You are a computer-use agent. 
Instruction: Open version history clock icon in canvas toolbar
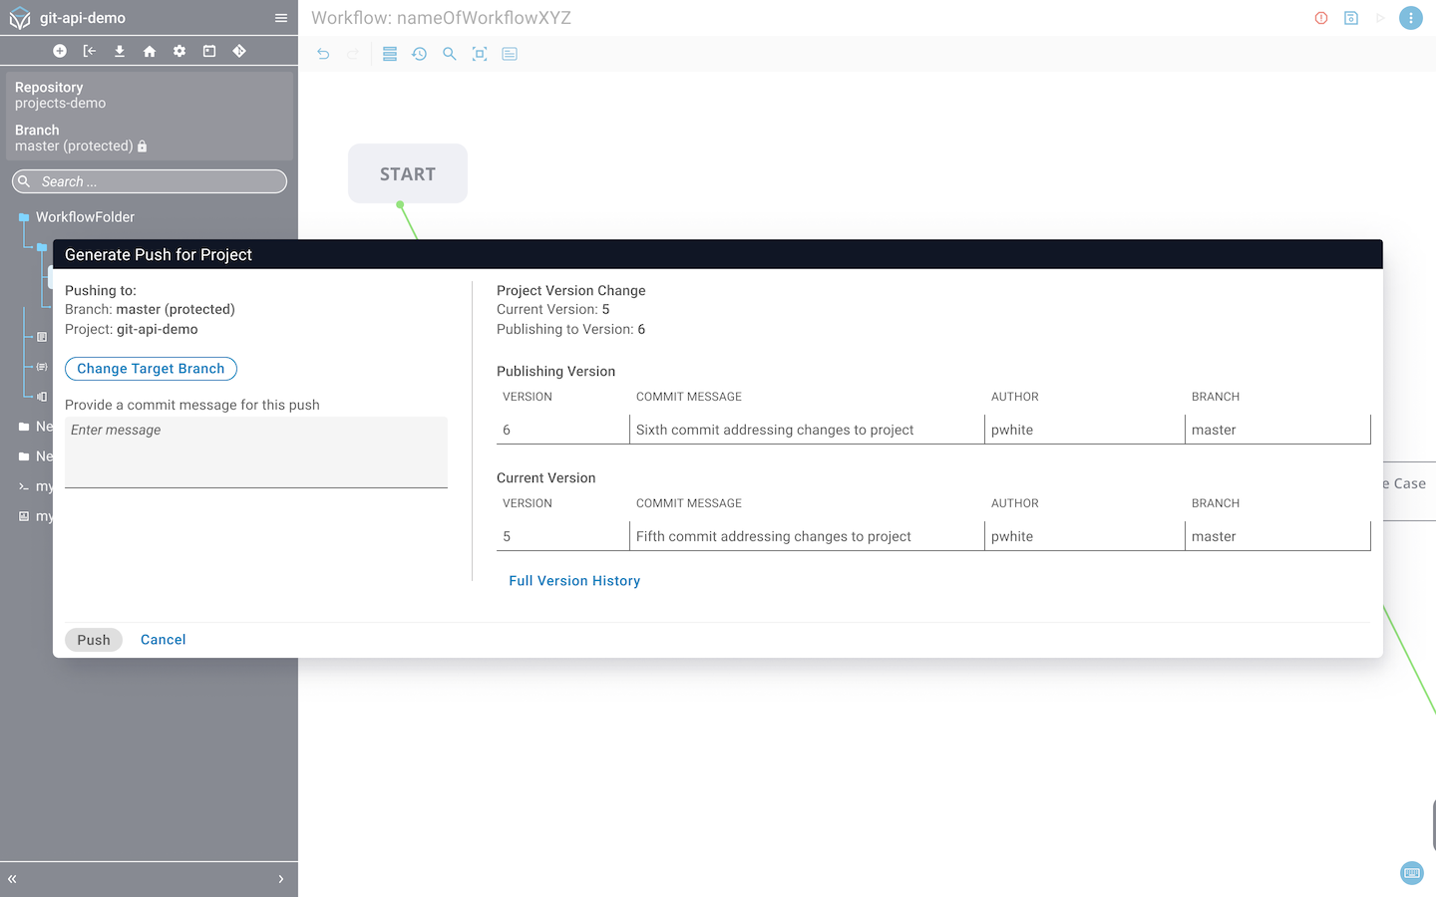[x=420, y=54]
